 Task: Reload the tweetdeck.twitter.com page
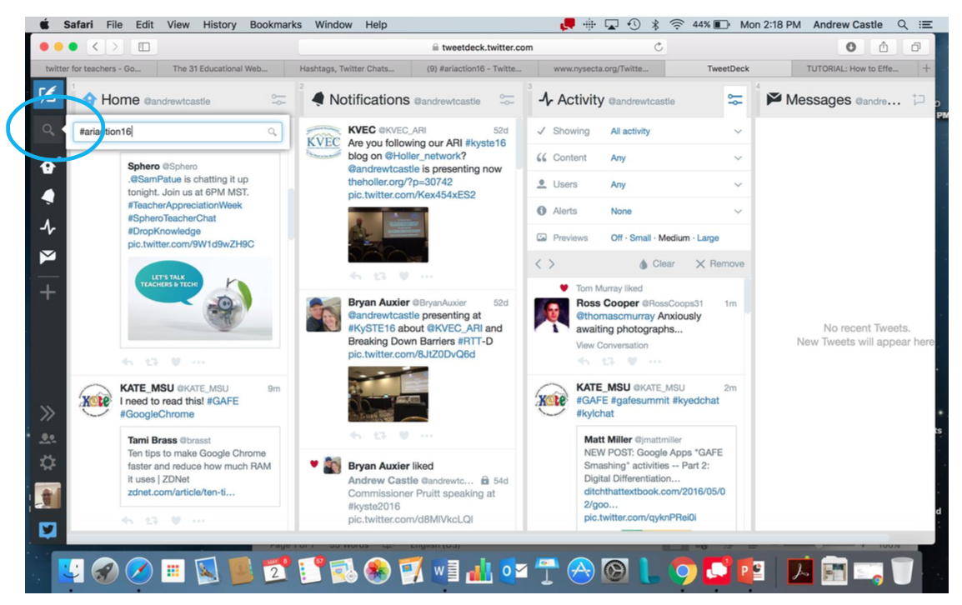[x=659, y=47]
